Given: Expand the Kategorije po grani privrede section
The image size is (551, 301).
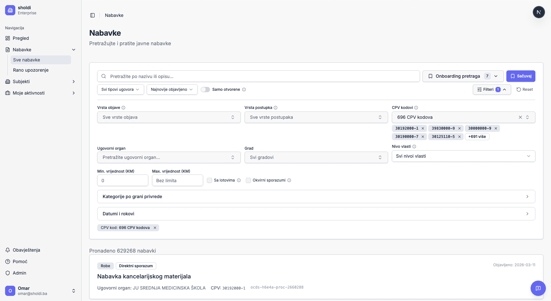Looking at the screenshot, I should pyautogui.click(x=316, y=197).
